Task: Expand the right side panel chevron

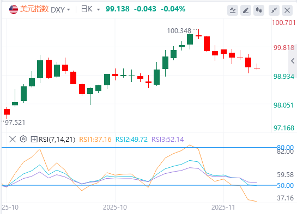Action: 293,61
